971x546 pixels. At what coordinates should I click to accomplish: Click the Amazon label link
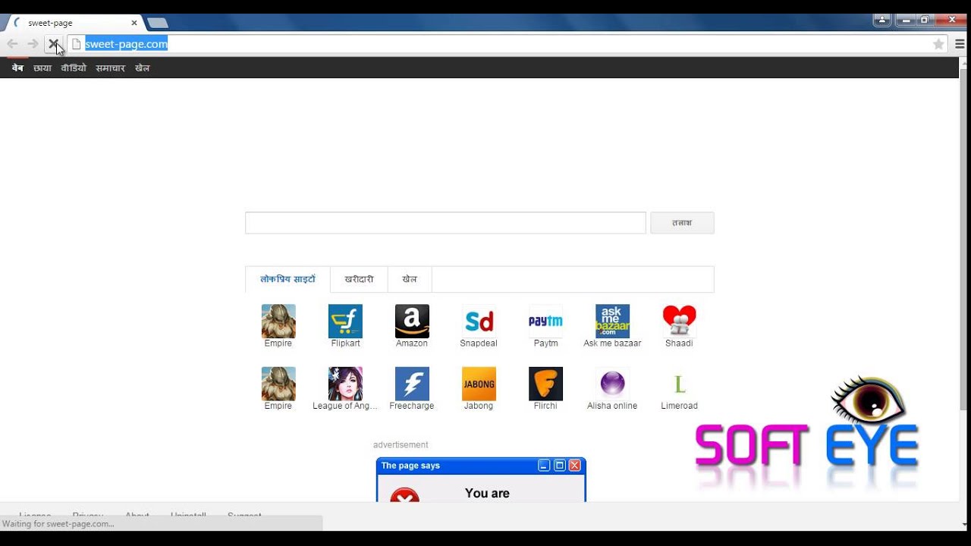point(412,344)
